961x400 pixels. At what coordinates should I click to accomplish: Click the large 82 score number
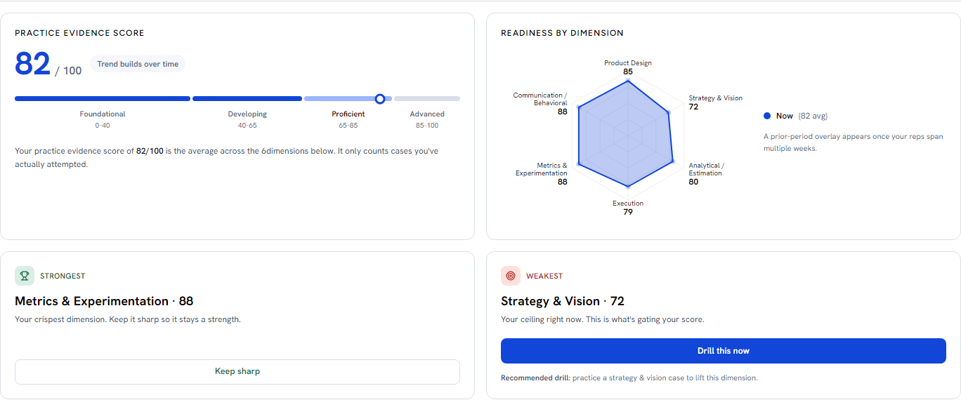(33, 64)
